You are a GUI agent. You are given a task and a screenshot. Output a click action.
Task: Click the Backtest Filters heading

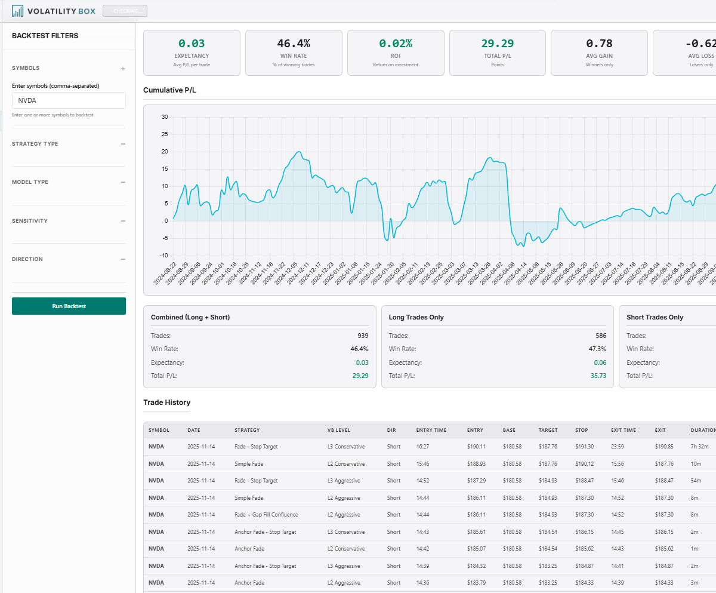45,36
